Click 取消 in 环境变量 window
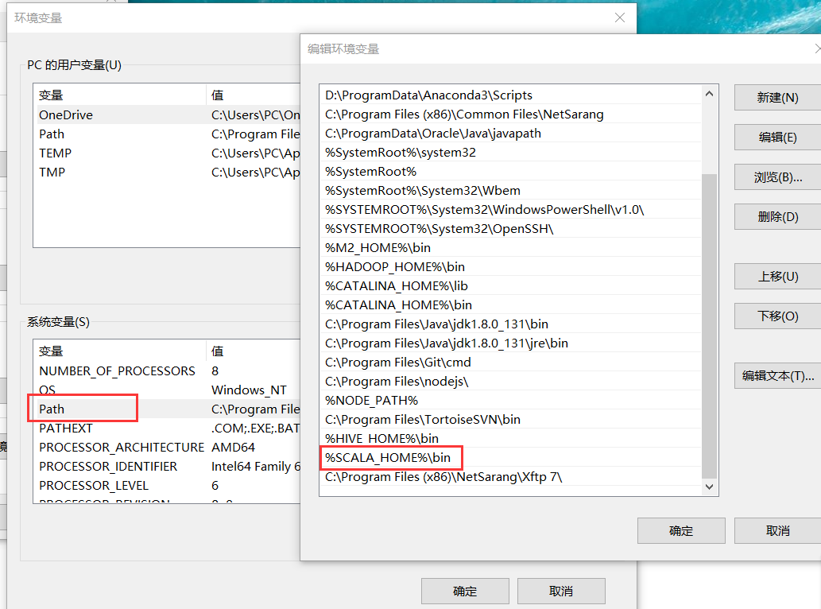 tap(561, 592)
